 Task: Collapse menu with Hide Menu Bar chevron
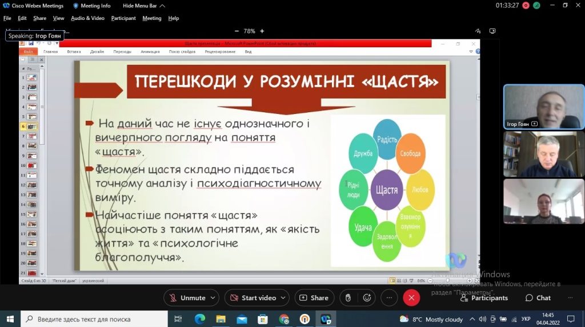point(162,6)
